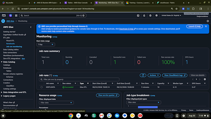Refresh the job runs list
The height and width of the screenshot is (119, 211).
pos(143,75)
